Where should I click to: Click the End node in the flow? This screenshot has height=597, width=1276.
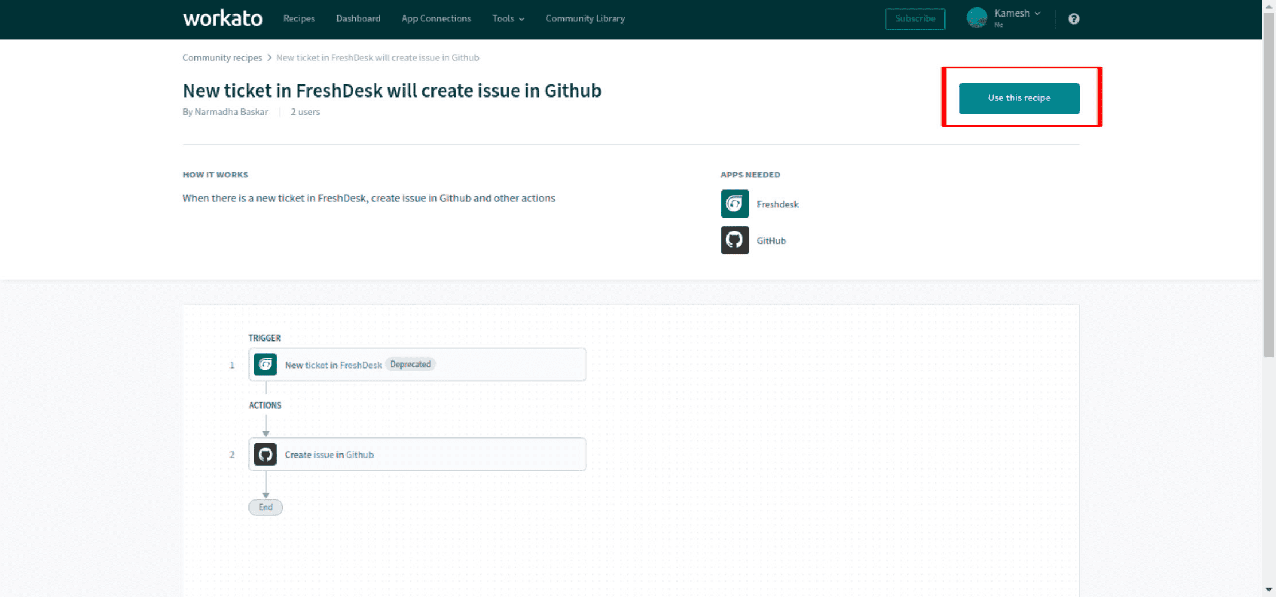(x=265, y=507)
